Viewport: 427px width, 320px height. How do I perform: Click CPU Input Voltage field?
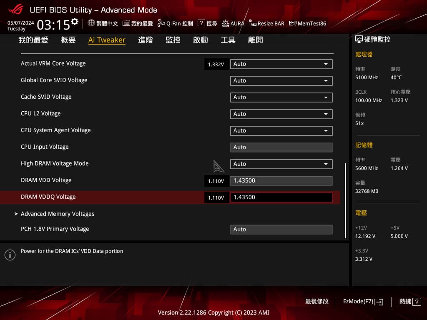click(x=281, y=147)
